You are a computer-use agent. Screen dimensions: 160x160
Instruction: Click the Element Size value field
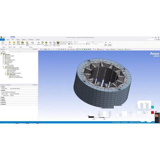[x=24, y=96]
